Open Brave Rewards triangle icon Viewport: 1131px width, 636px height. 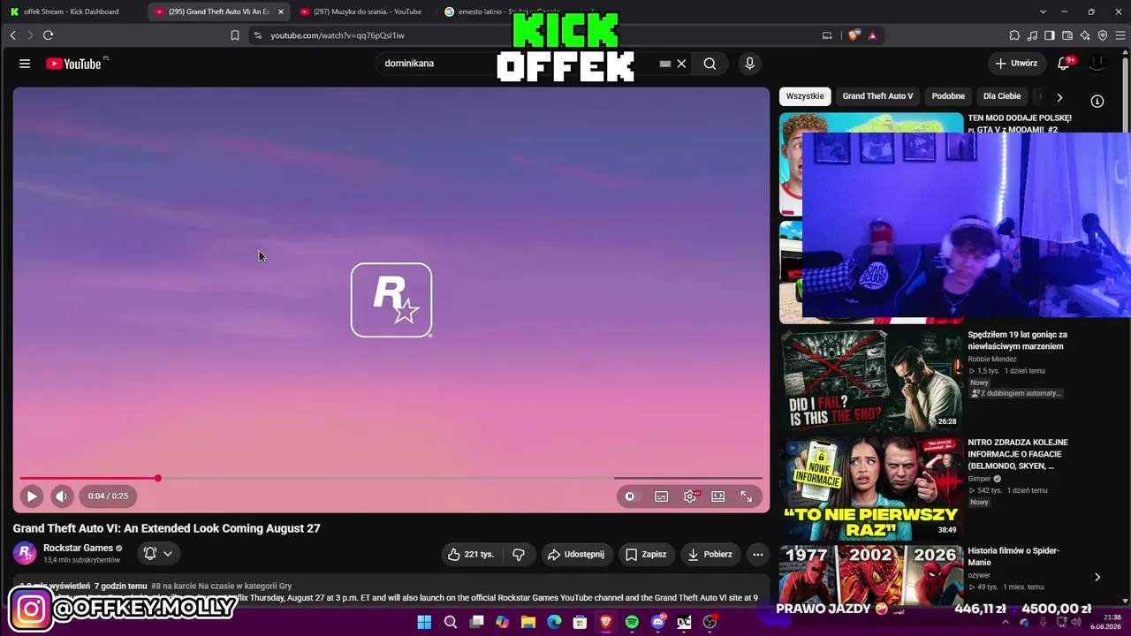click(x=872, y=35)
